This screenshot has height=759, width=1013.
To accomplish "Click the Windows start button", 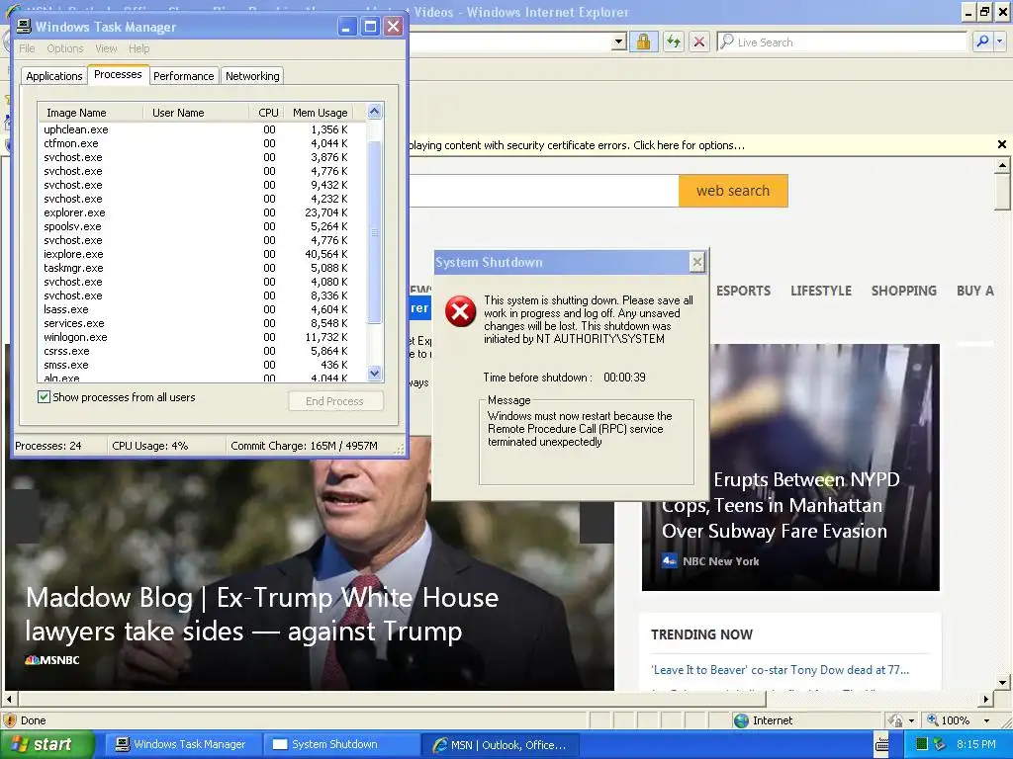I will pos(47,745).
